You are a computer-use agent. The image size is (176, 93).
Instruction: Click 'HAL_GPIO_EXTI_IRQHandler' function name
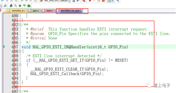pyautogui.click(x=59, y=47)
